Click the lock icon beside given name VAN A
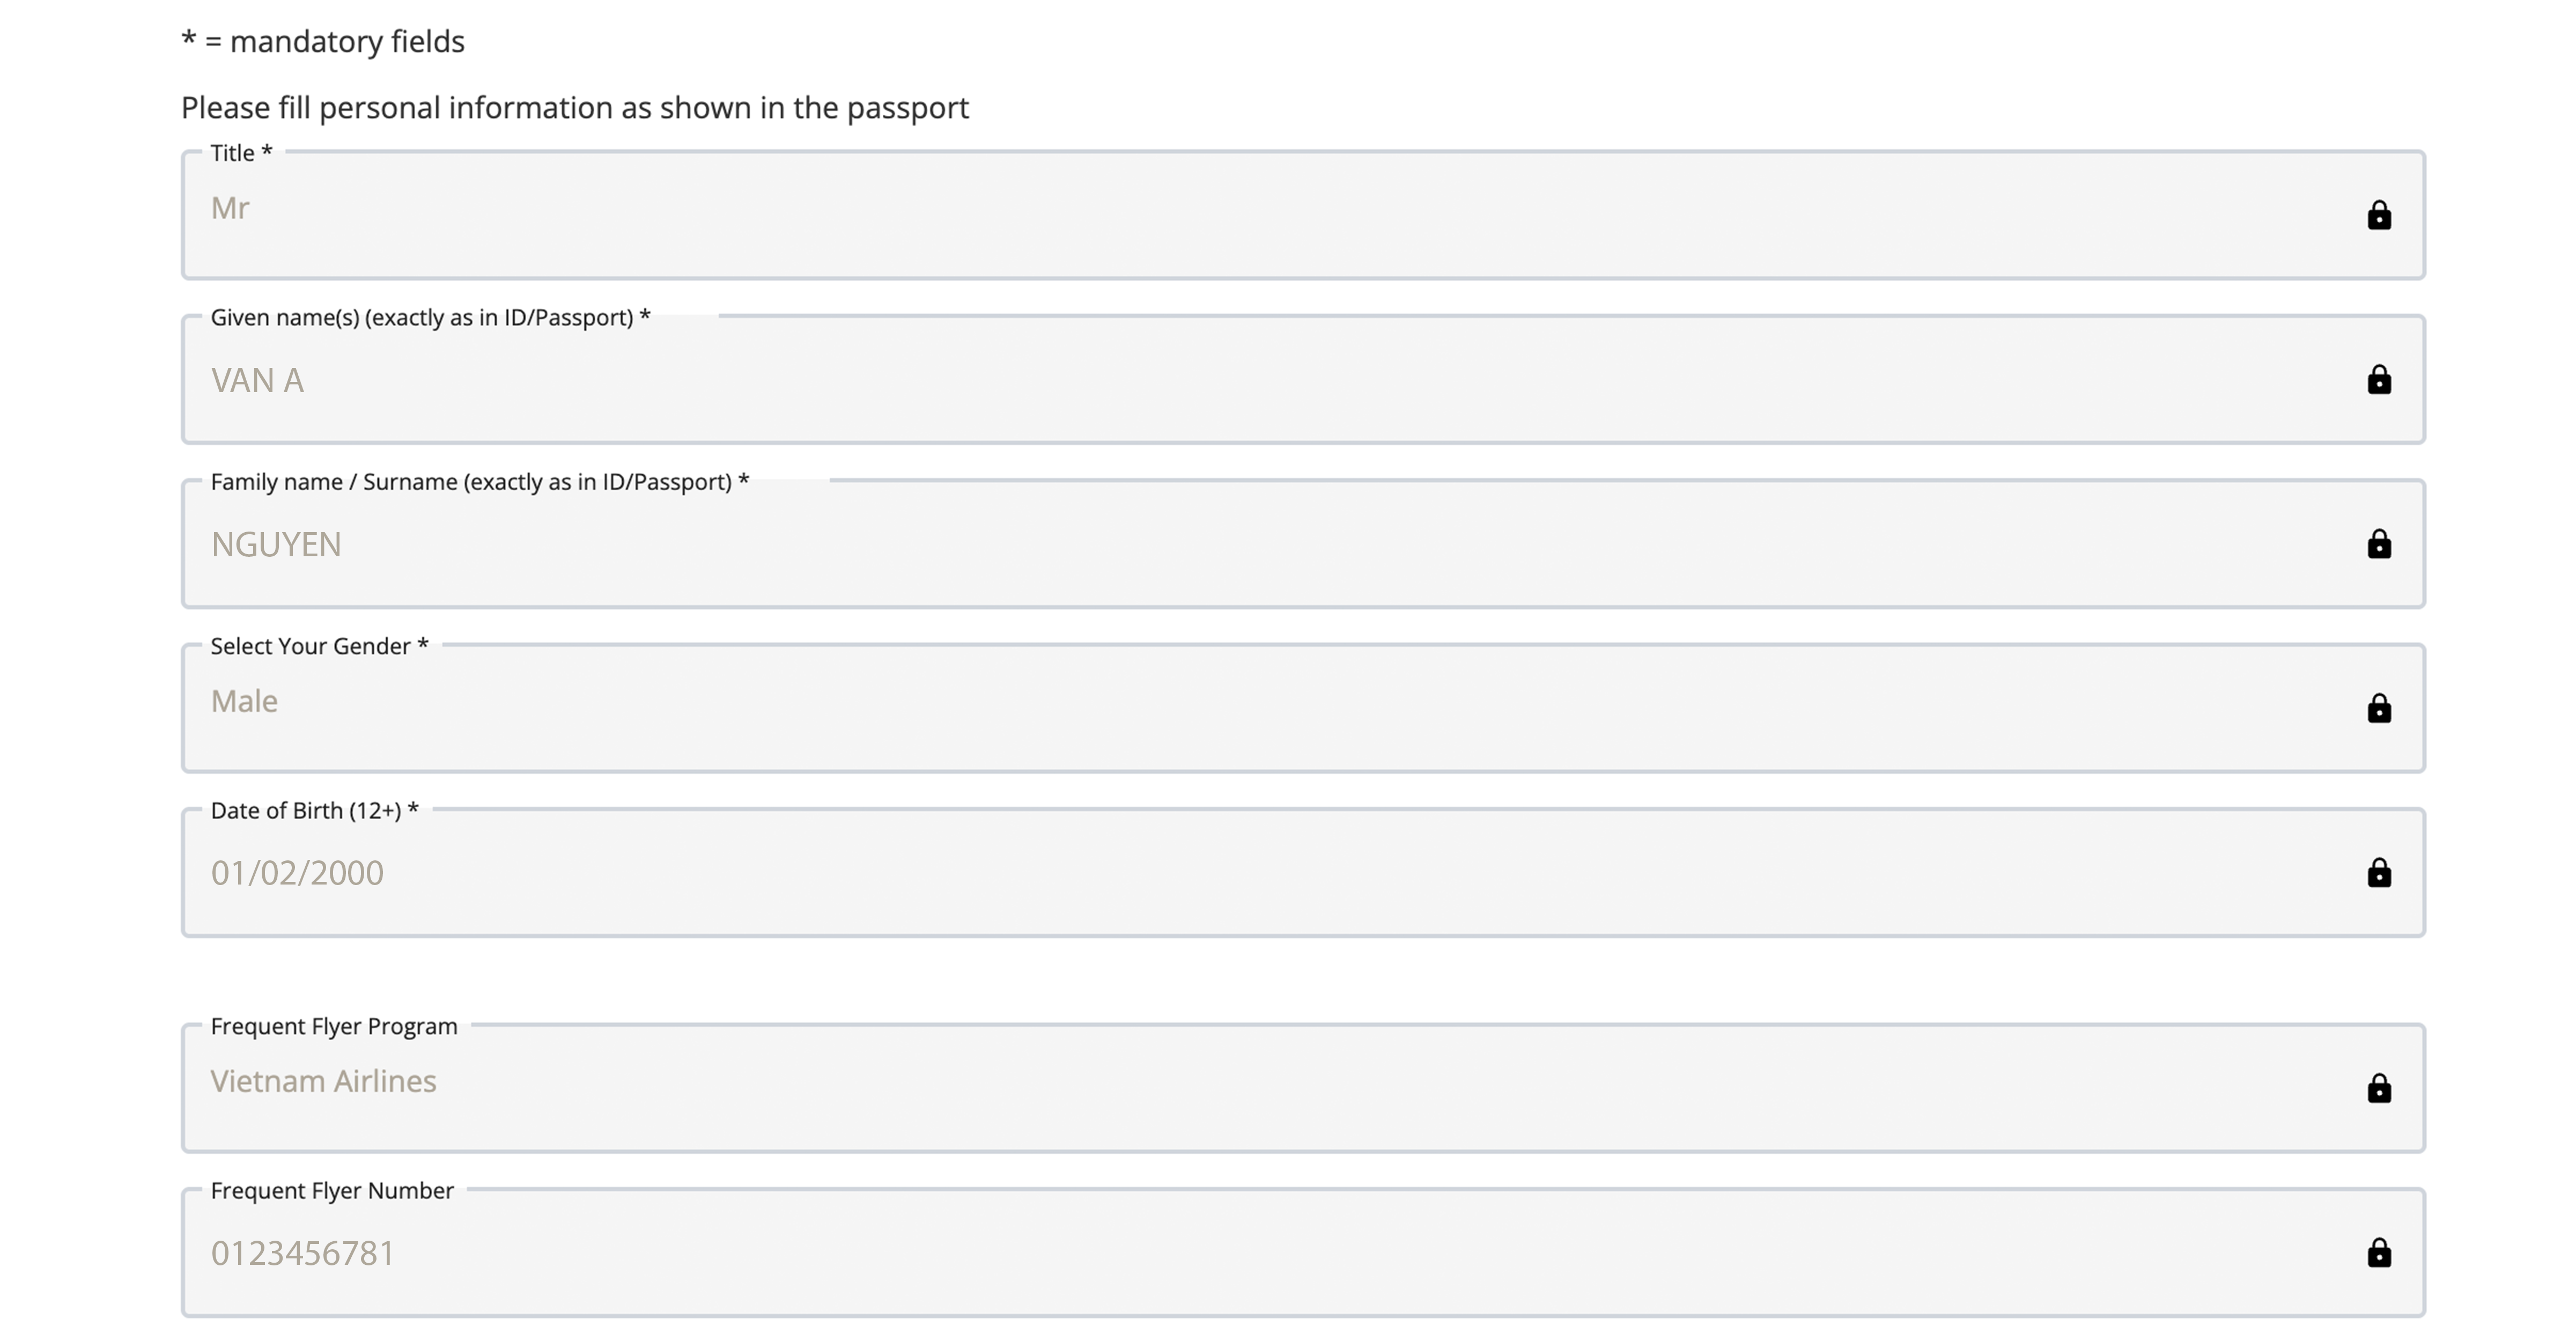 [x=2378, y=380]
